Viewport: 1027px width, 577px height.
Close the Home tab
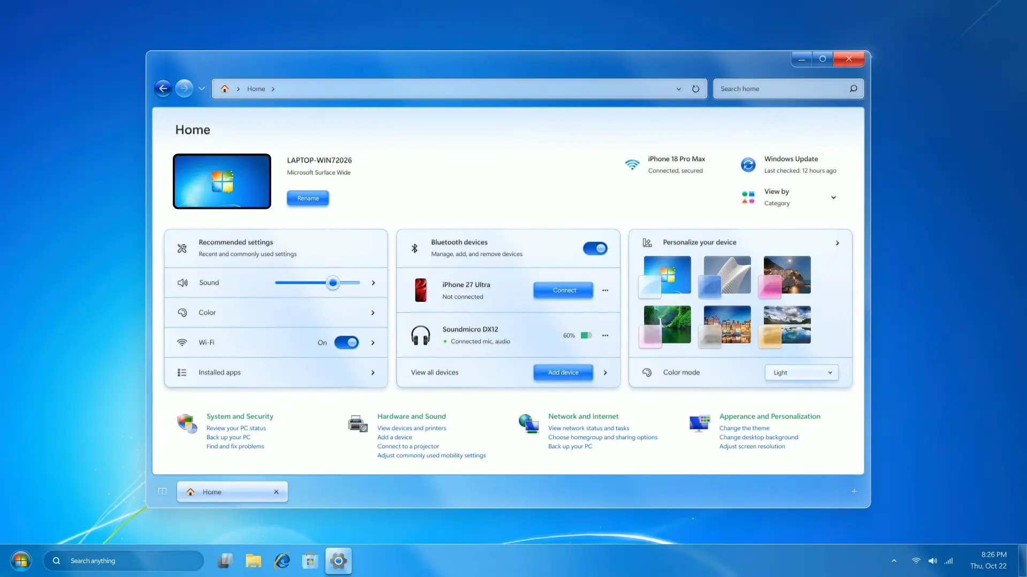tap(276, 492)
